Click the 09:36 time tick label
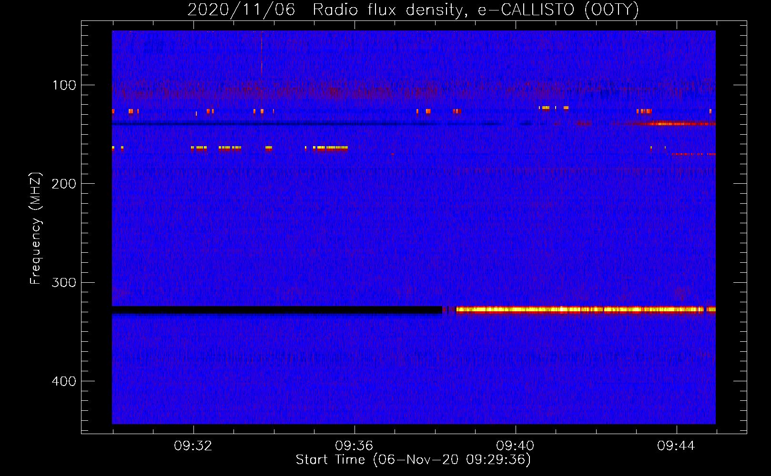Image resolution: width=771 pixels, height=476 pixels. click(354, 446)
